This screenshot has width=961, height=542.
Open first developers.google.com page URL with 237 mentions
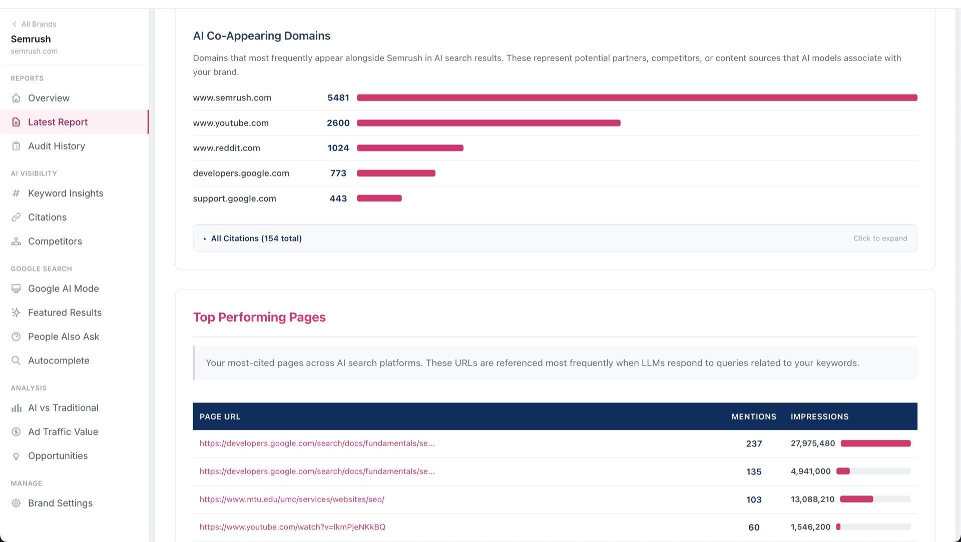[x=317, y=443]
